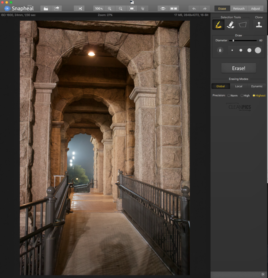Clear selection with trash icon

tap(220, 50)
